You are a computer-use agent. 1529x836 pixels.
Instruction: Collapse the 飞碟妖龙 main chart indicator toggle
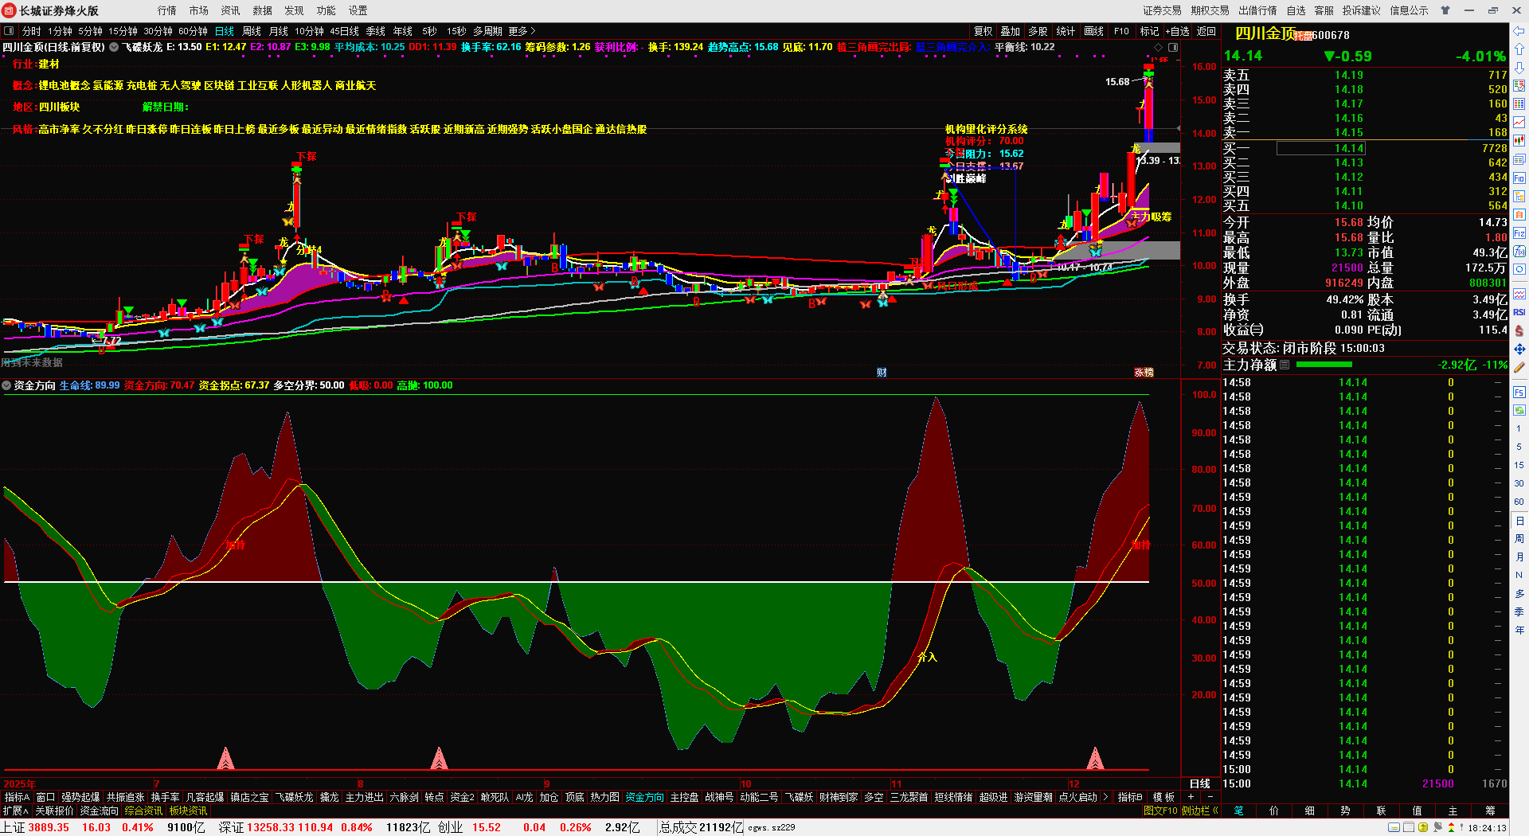point(114,47)
